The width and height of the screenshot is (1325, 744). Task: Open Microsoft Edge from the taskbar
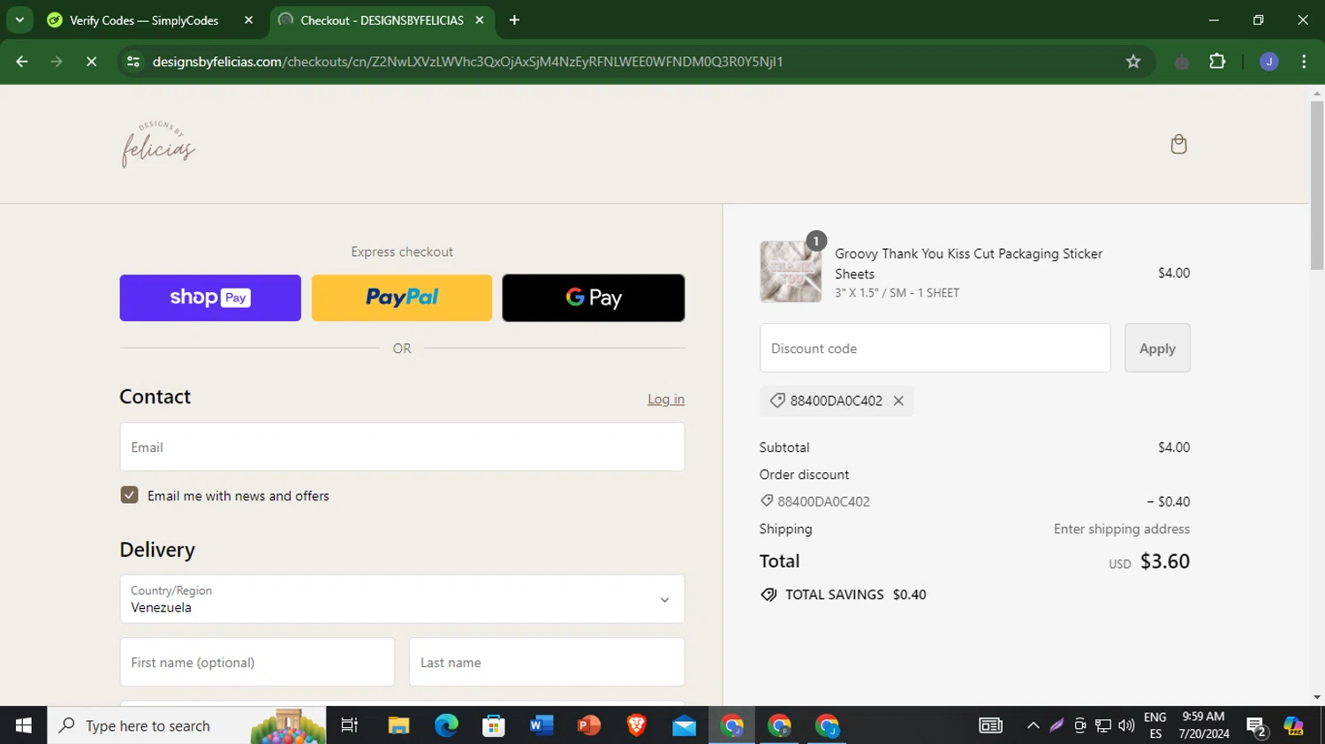(x=446, y=725)
